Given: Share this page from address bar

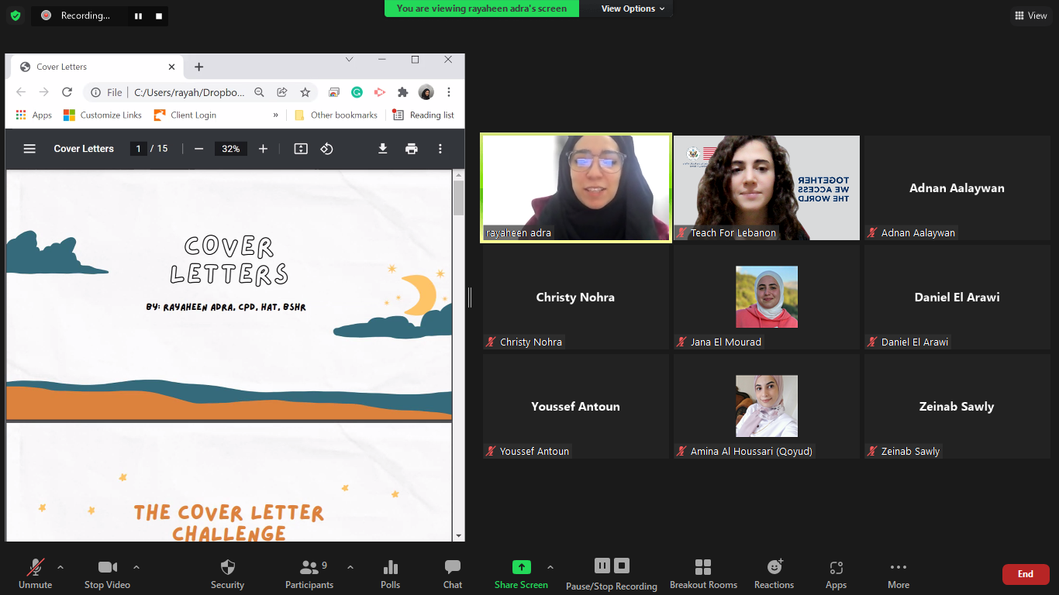Looking at the screenshot, I should coord(282,92).
